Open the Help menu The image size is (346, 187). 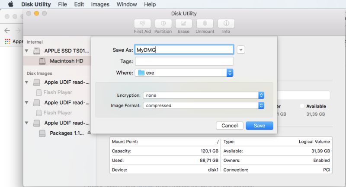click(150, 4)
